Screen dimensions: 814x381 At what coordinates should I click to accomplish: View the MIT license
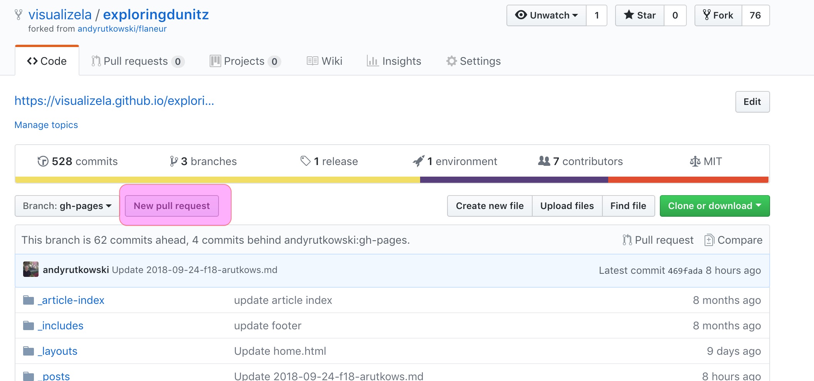click(x=706, y=161)
